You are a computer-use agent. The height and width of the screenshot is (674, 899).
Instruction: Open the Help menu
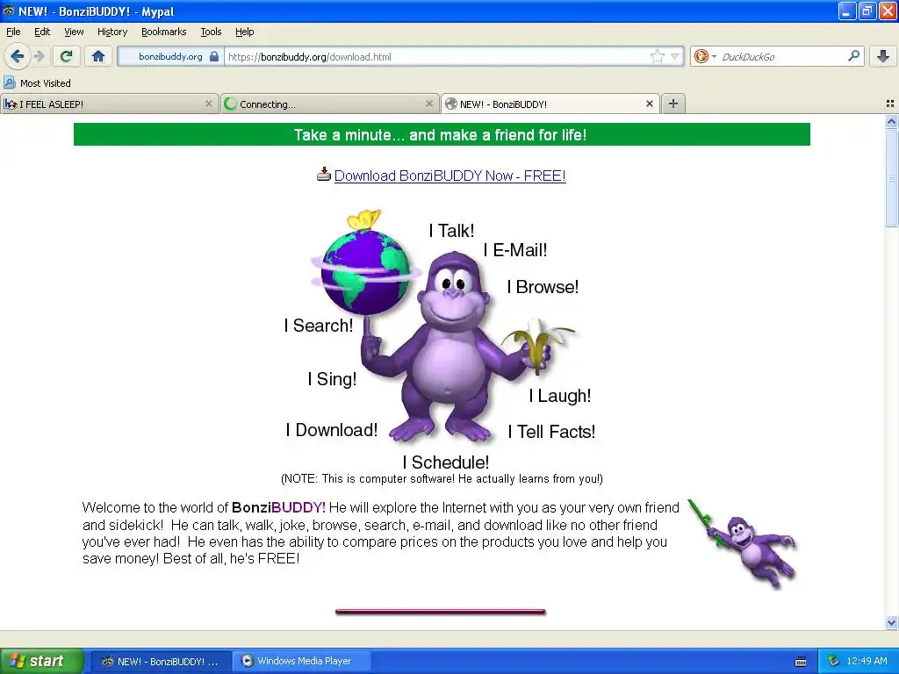pyautogui.click(x=245, y=32)
